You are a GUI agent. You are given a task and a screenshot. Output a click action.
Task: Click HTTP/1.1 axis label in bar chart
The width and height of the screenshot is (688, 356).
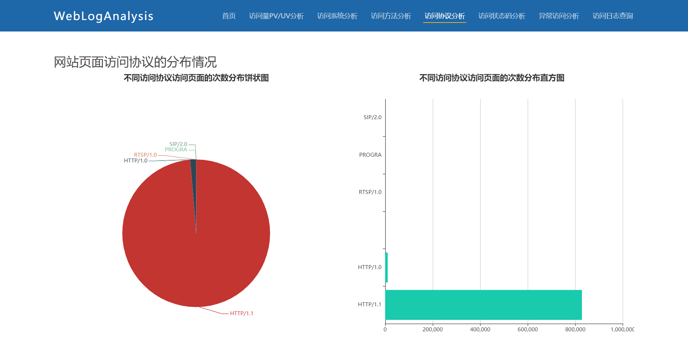coord(369,304)
